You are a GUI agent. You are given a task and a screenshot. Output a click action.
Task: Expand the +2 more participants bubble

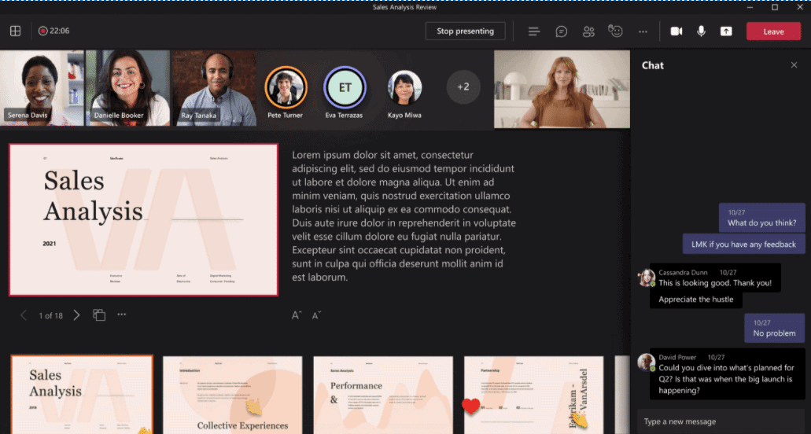pyautogui.click(x=463, y=86)
